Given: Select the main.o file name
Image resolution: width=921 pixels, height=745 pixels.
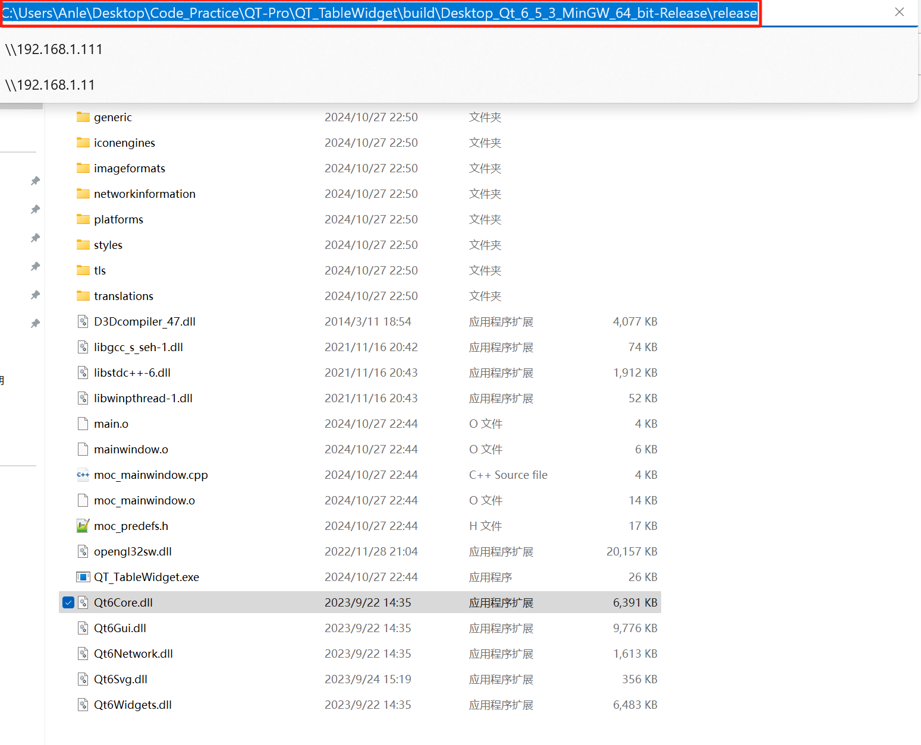Looking at the screenshot, I should point(111,424).
